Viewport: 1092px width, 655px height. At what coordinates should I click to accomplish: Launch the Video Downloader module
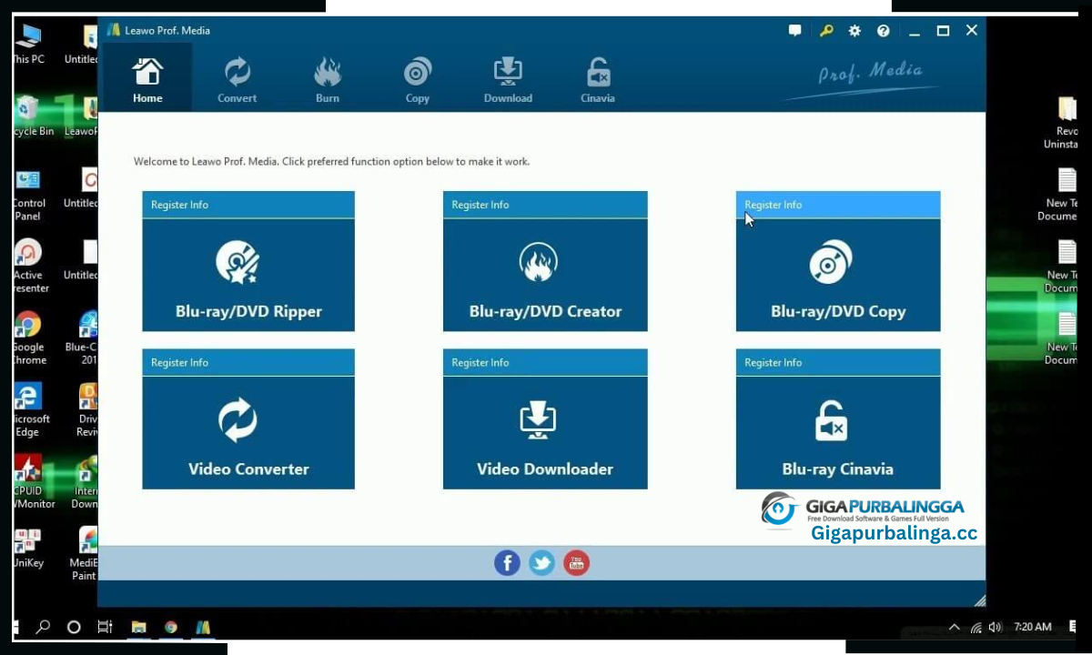coord(545,433)
